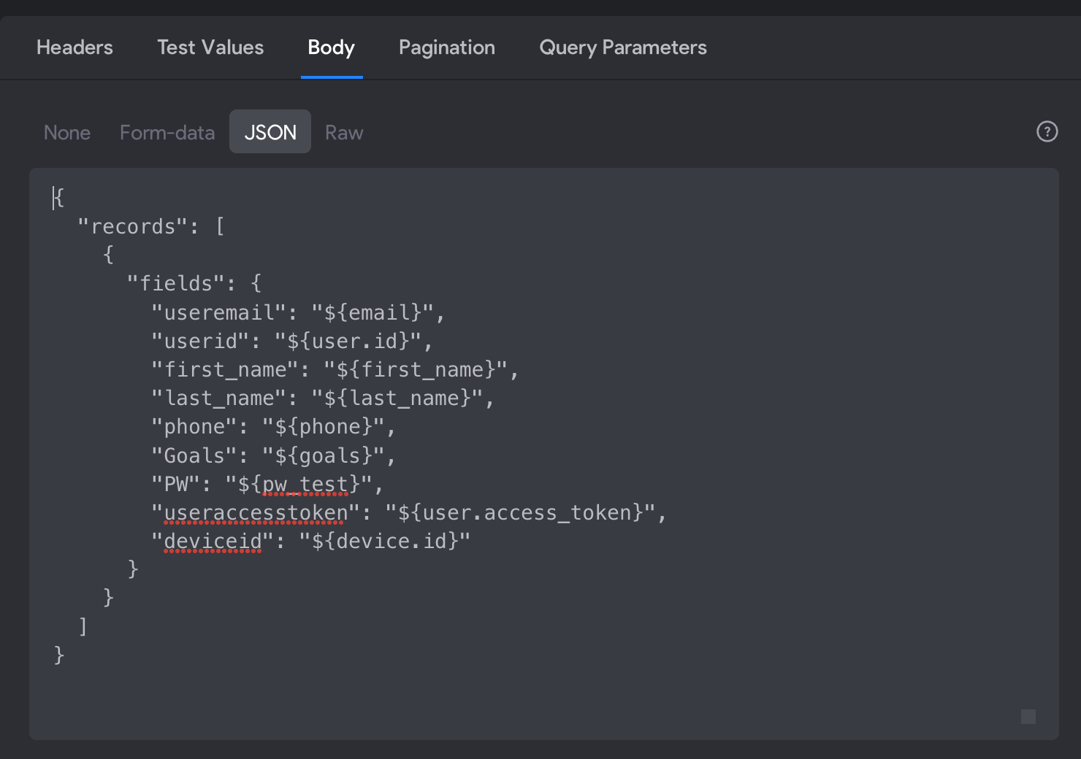The width and height of the screenshot is (1081, 759).
Task: Click the closing square bracket line
Action: (83, 626)
